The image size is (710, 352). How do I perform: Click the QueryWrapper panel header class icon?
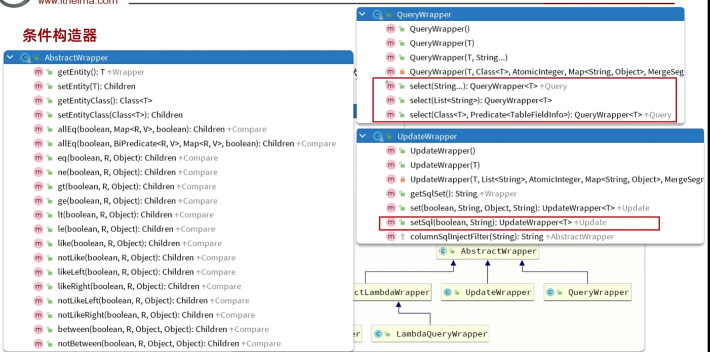click(377, 15)
